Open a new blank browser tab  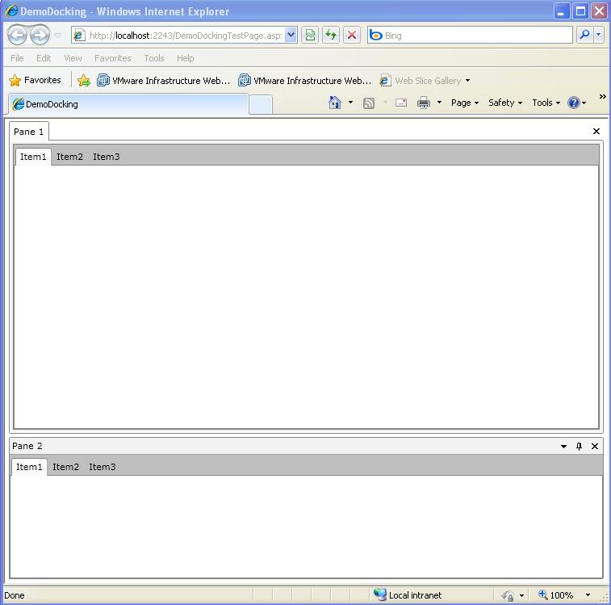tap(261, 104)
